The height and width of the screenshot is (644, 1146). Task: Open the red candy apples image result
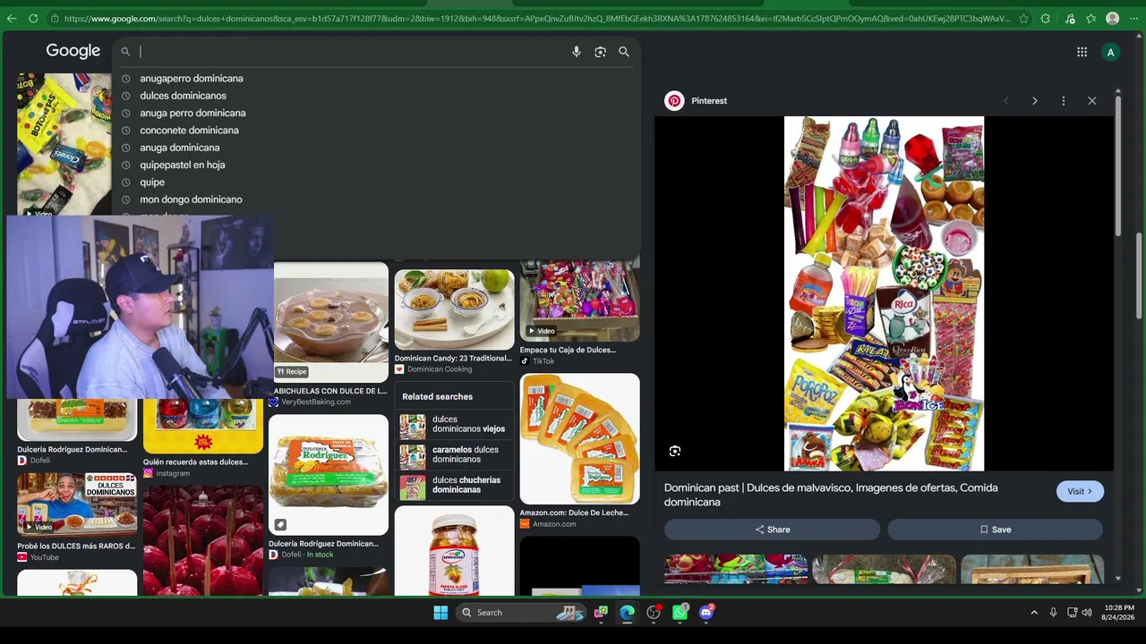click(203, 540)
